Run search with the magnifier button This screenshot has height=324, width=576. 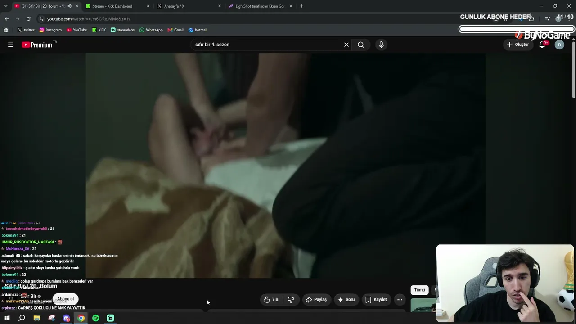click(361, 45)
